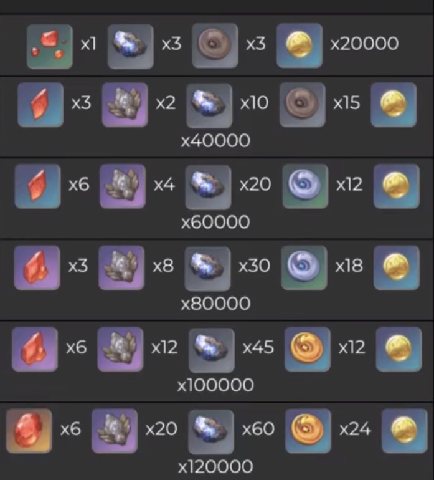Select the gray crystal cluster icon x8
Image resolution: width=434 pixels, height=480 pixels.
(121, 267)
